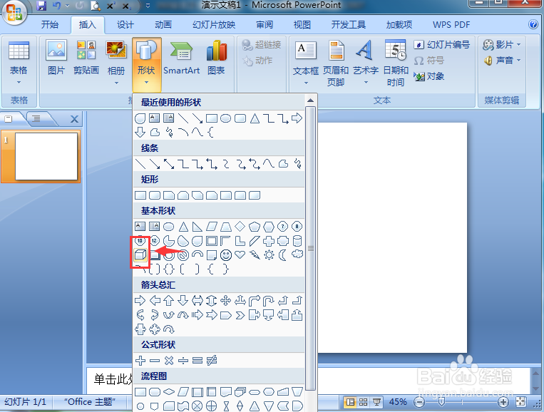Viewport: 544px width, 412px height.
Task: Click the shapes gallery scrollbar thumb
Action: coord(311,248)
